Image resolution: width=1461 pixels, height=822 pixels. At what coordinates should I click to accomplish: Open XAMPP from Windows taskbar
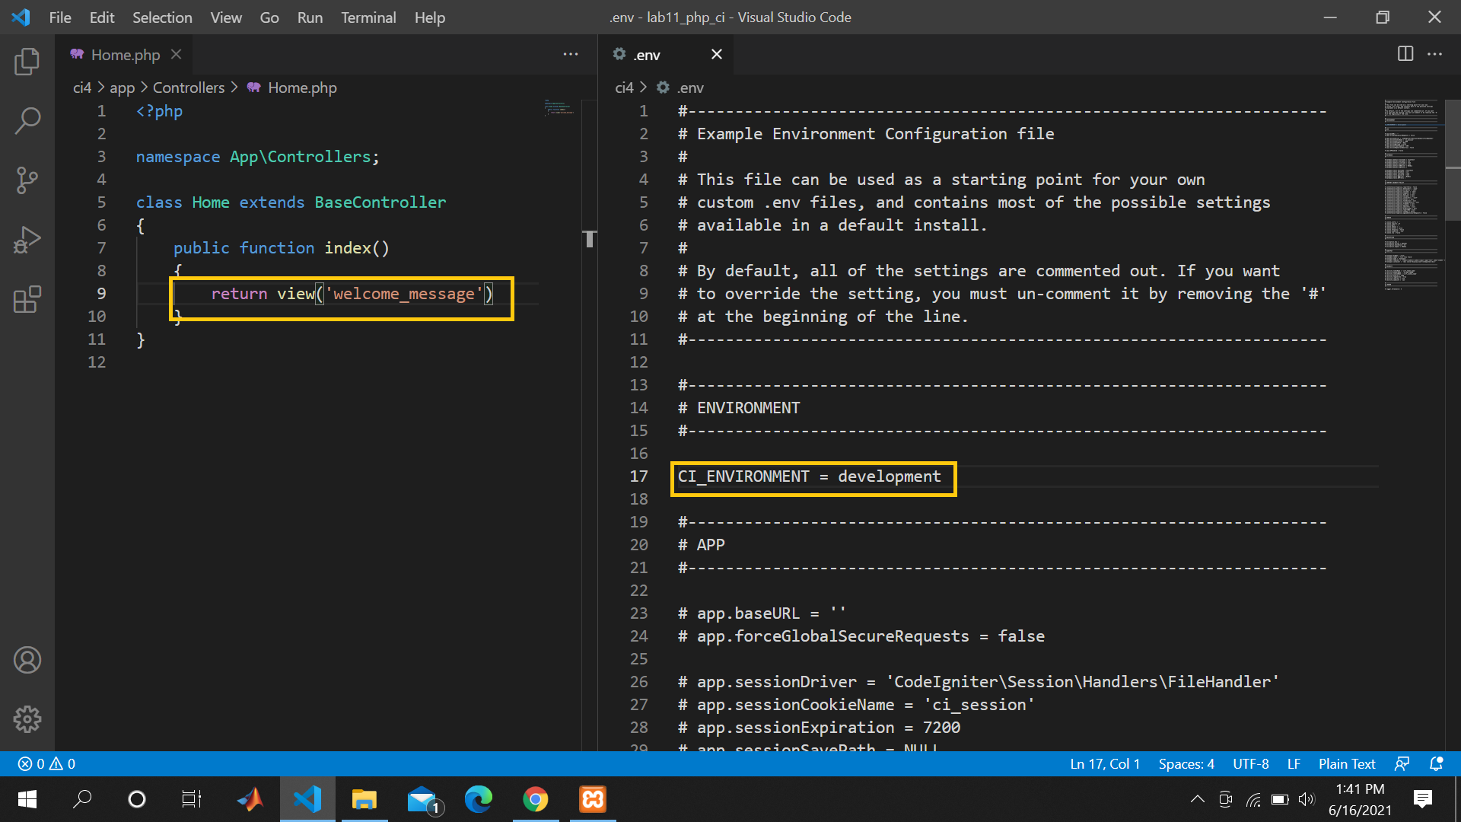click(x=593, y=799)
